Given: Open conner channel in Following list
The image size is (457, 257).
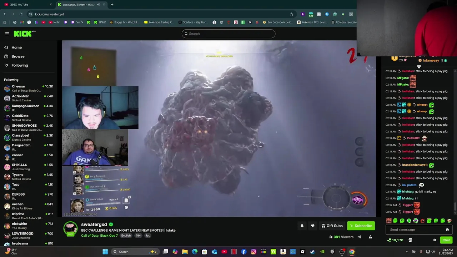Looking at the screenshot, I should pos(29,157).
